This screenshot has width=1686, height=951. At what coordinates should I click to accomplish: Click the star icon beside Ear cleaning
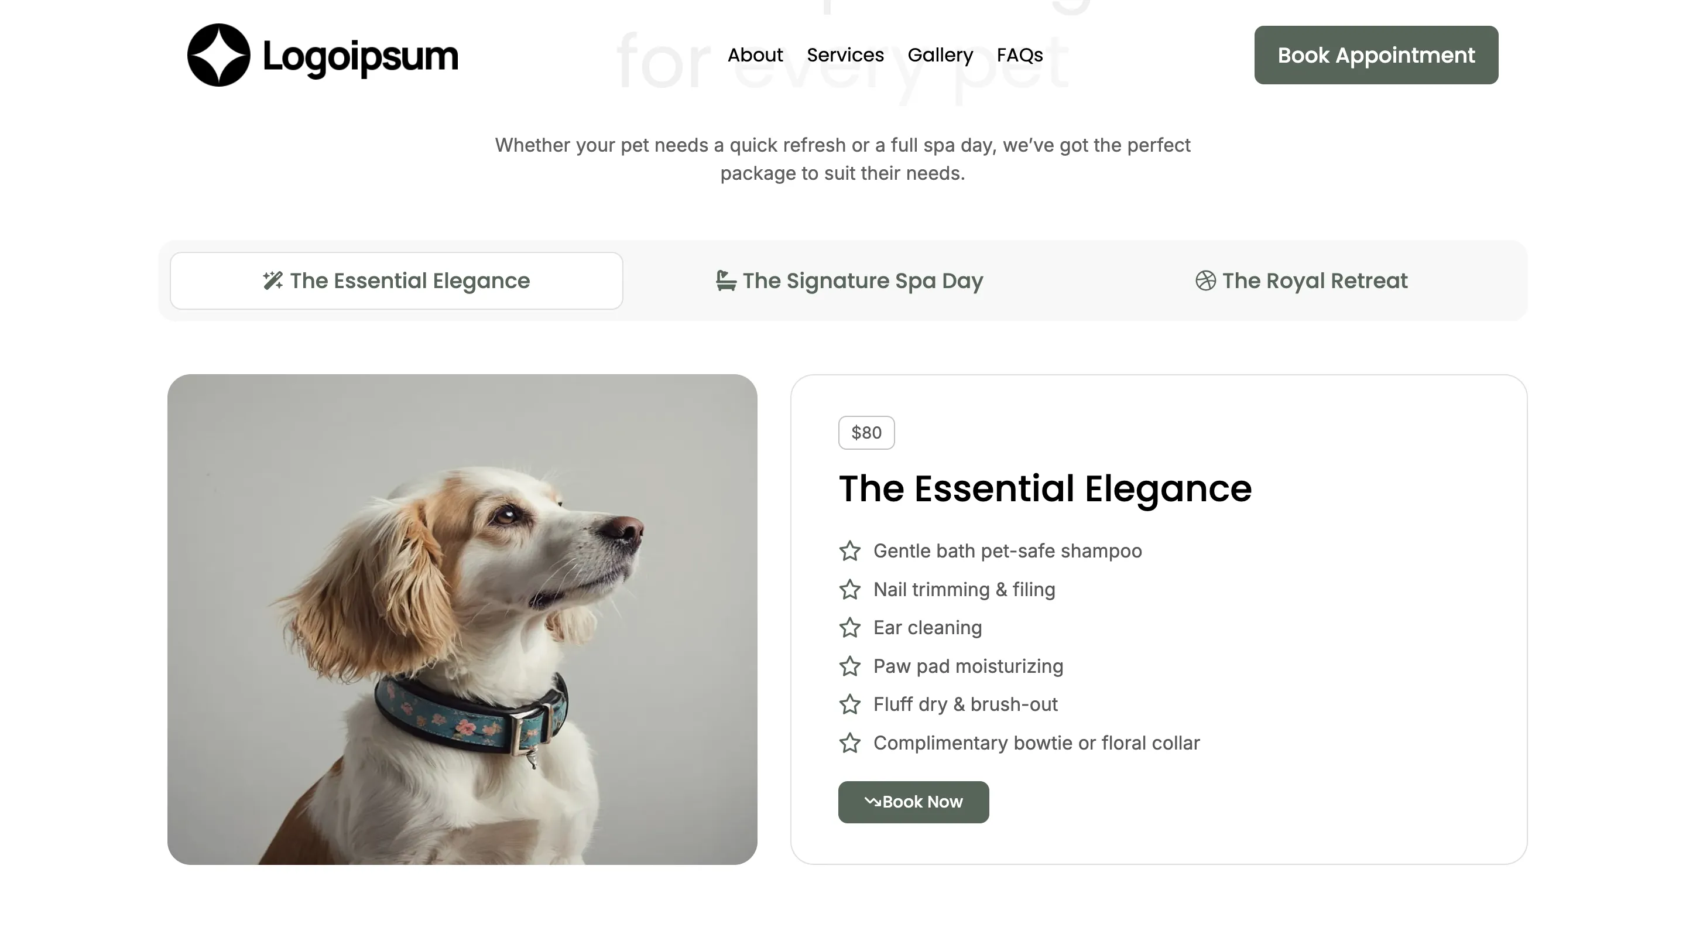click(x=849, y=628)
